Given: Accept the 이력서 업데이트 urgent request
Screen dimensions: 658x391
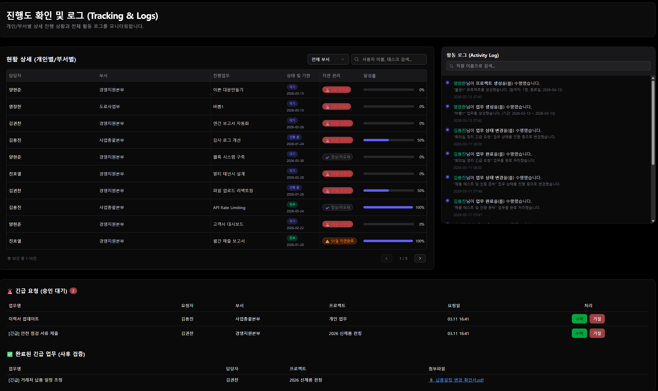Looking at the screenshot, I should pos(579,319).
